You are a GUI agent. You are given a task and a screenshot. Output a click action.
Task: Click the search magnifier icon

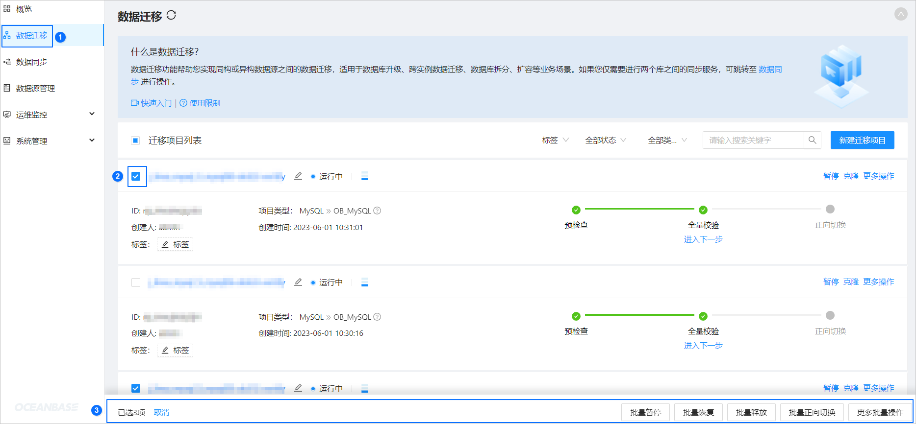coord(813,140)
